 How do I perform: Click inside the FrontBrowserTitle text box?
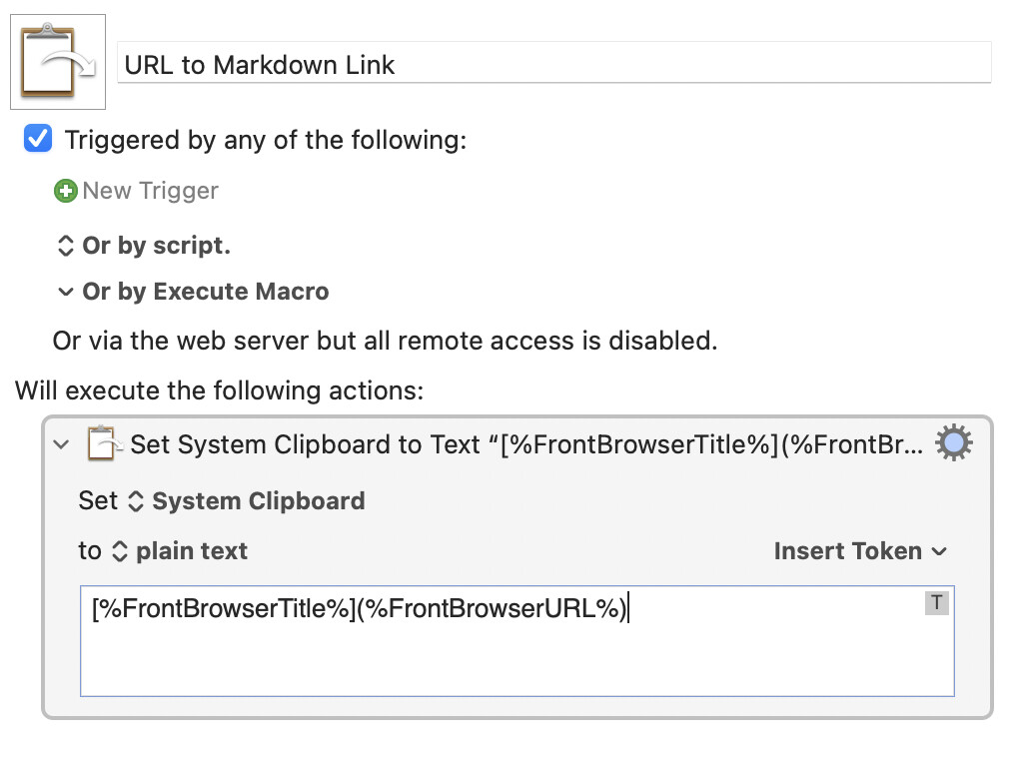[517, 641]
